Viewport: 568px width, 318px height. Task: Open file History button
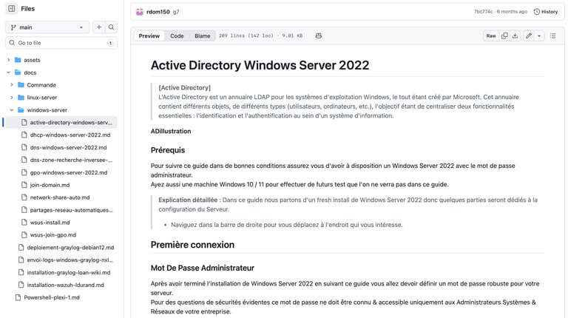coord(546,12)
